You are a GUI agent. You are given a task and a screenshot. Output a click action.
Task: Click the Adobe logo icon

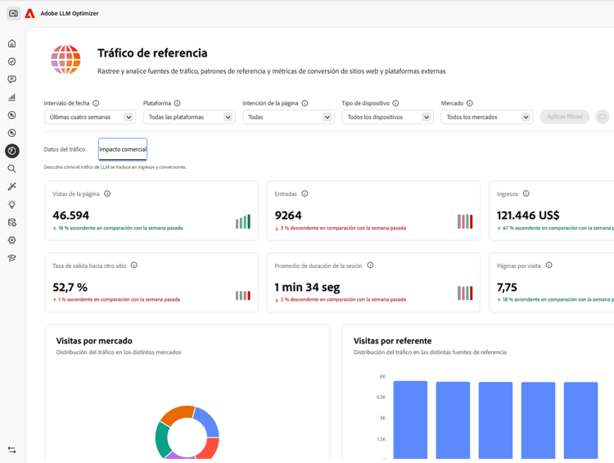point(29,14)
